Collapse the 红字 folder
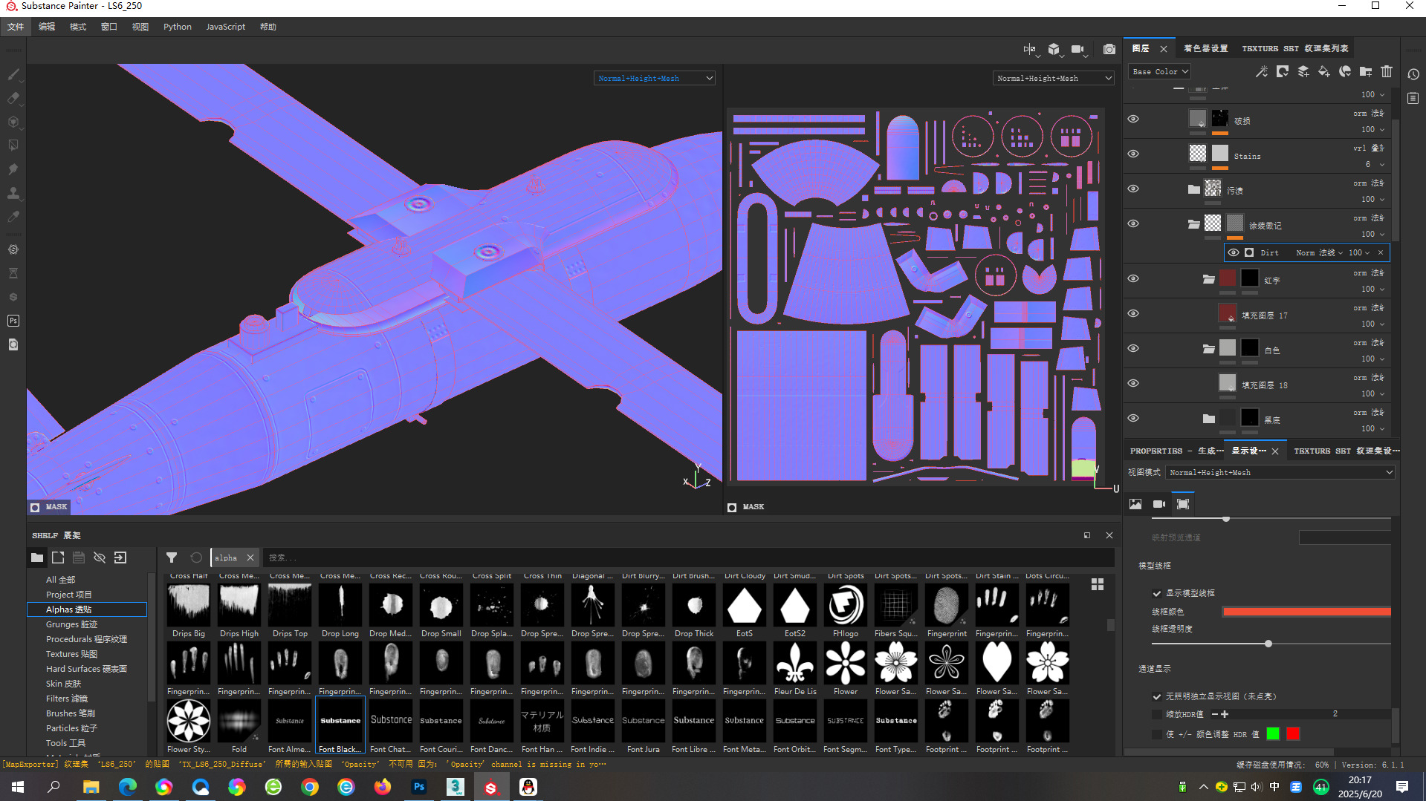This screenshot has height=801, width=1426. point(1209,279)
